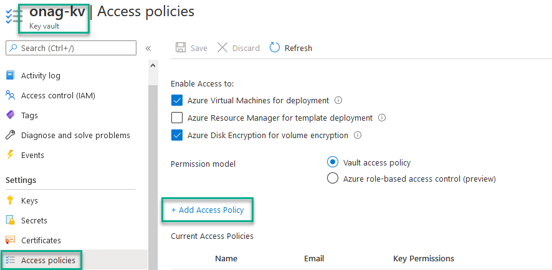552x270 pixels.
Task: Click the Enable Access to: label
Action: point(202,83)
